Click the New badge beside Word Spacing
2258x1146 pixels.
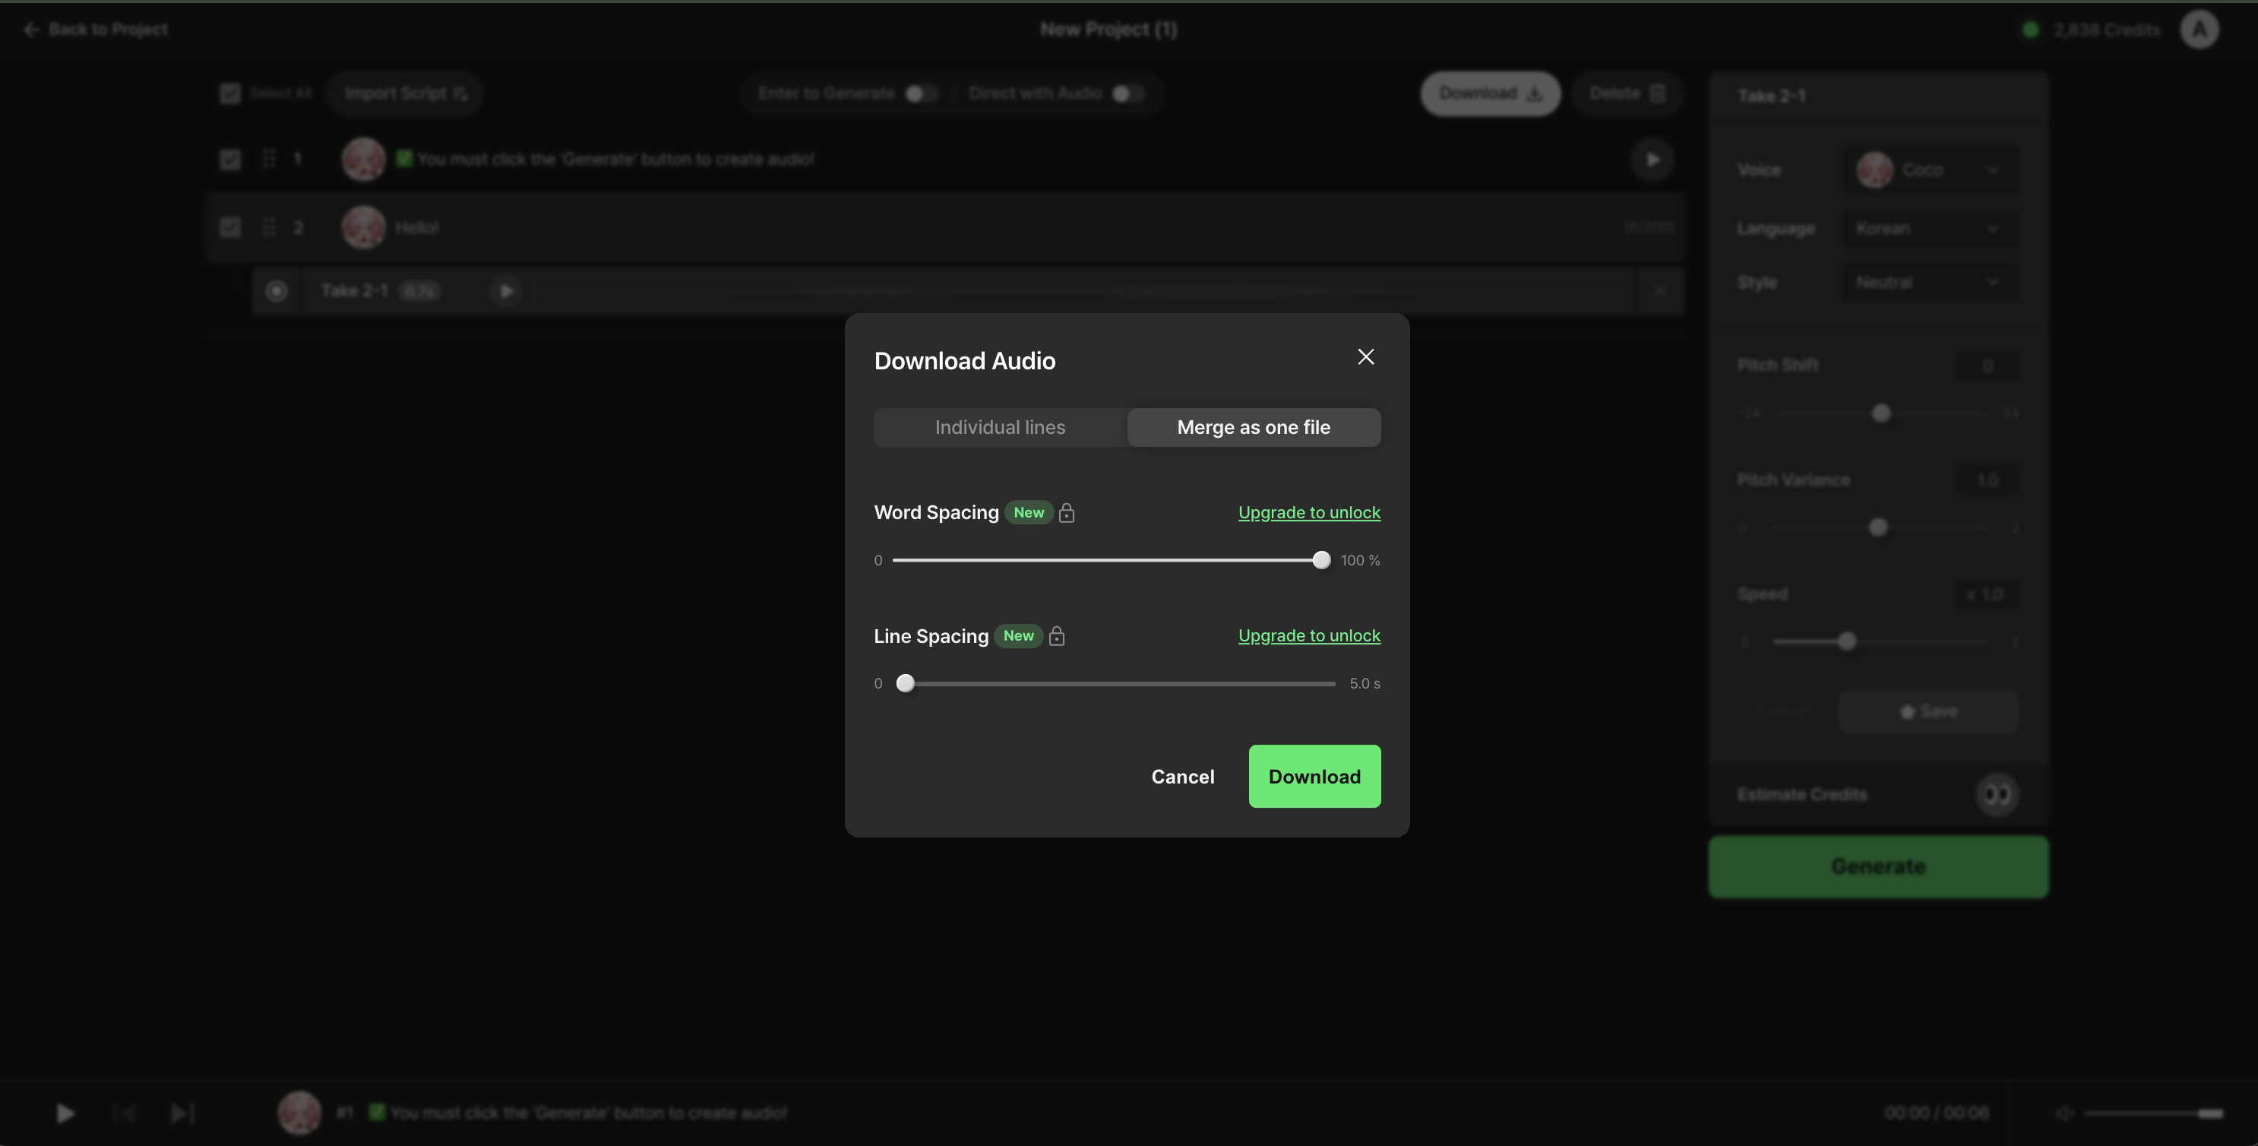1028,512
